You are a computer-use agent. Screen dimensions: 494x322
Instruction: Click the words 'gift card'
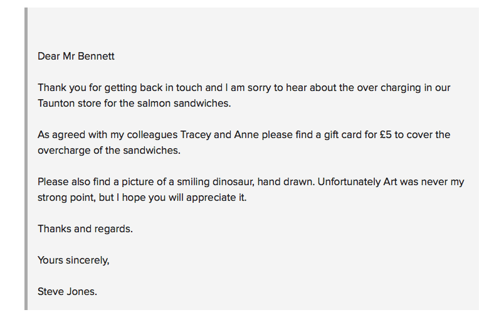pos(343,135)
